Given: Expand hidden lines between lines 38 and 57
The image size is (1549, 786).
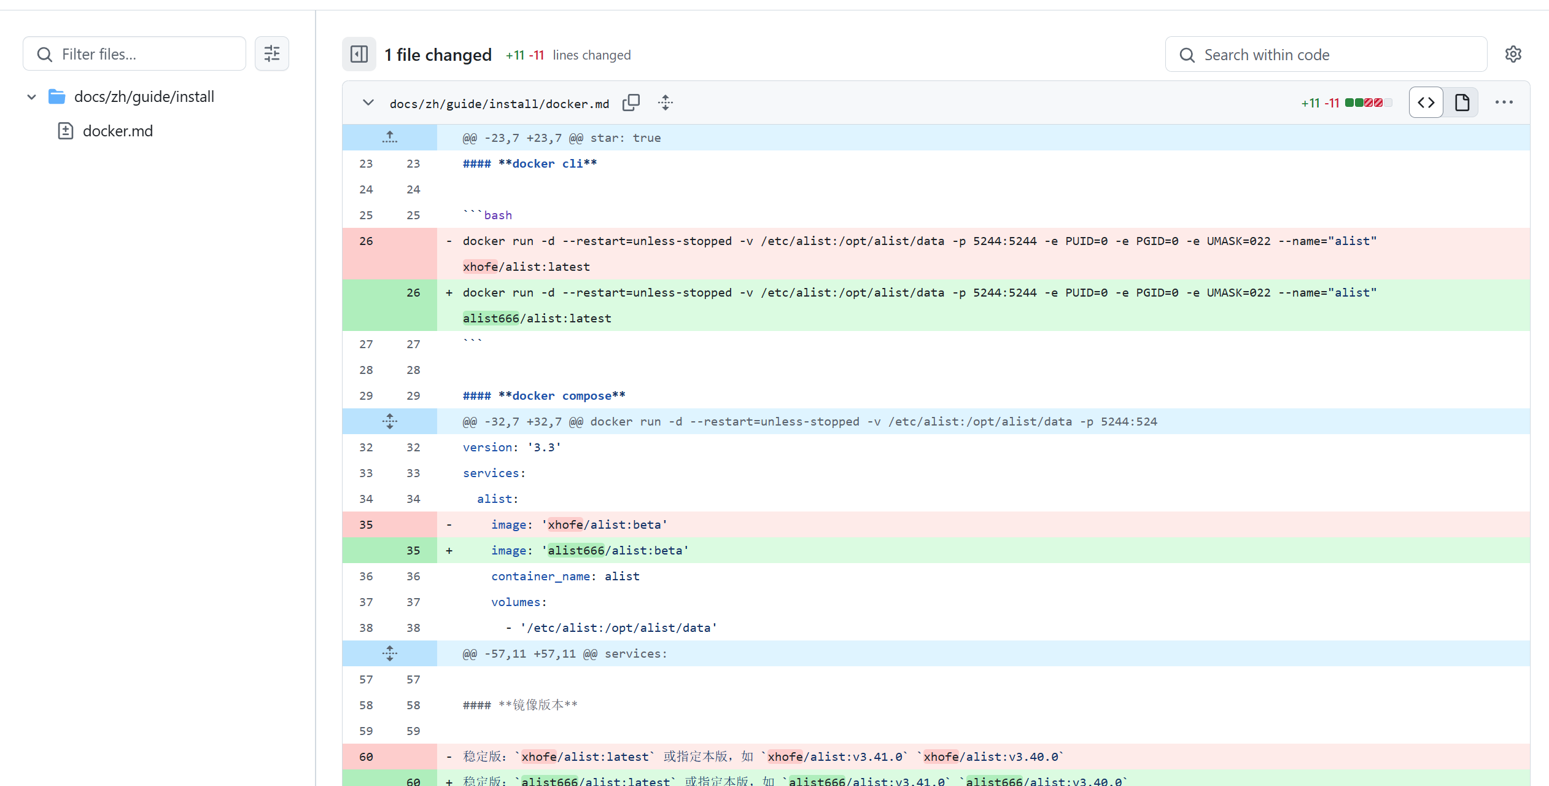Looking at the screenshot, I should pyautogui.click(x=389, y=653).
